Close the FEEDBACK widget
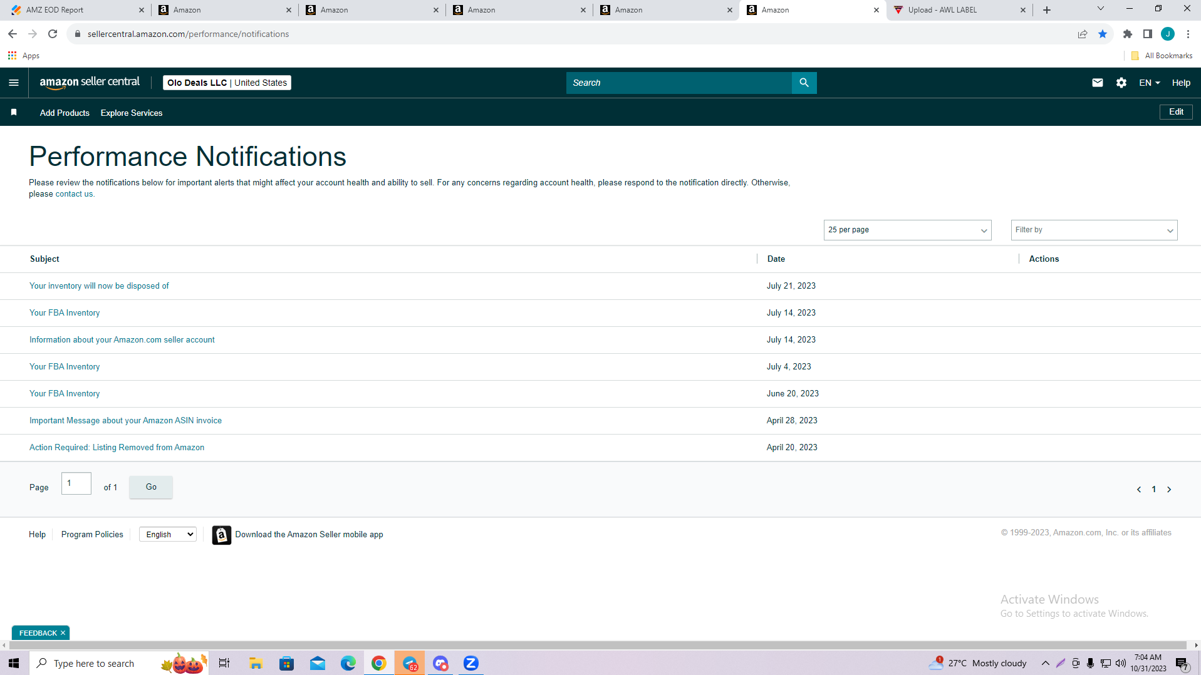Screen dimensions: 1201x675 (x=63, y=633)
